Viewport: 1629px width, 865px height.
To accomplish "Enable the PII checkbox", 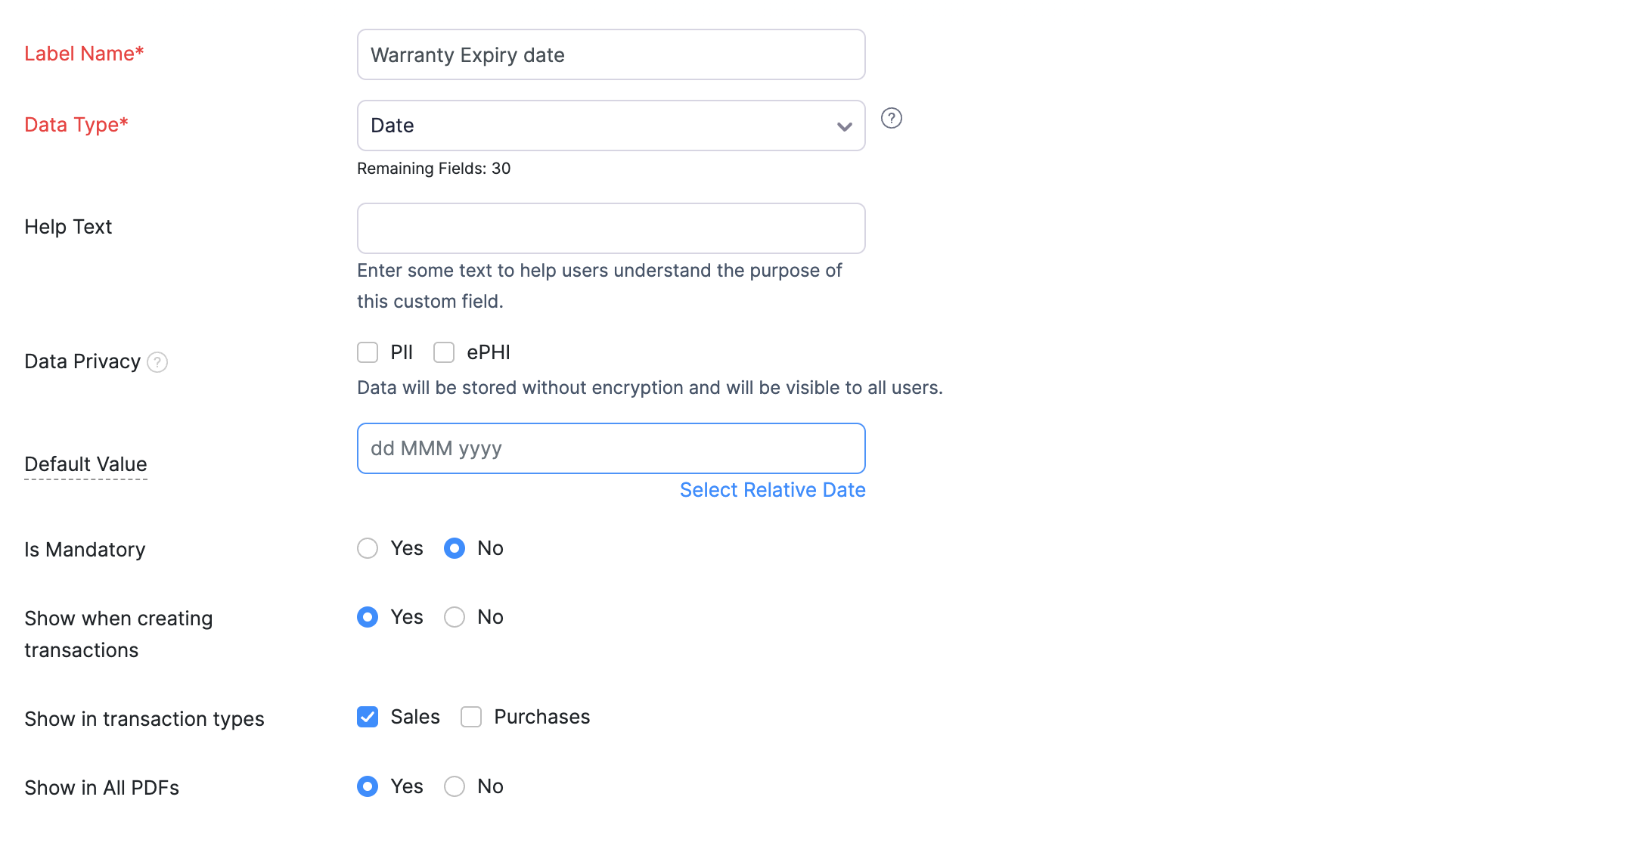I will 368,352.
